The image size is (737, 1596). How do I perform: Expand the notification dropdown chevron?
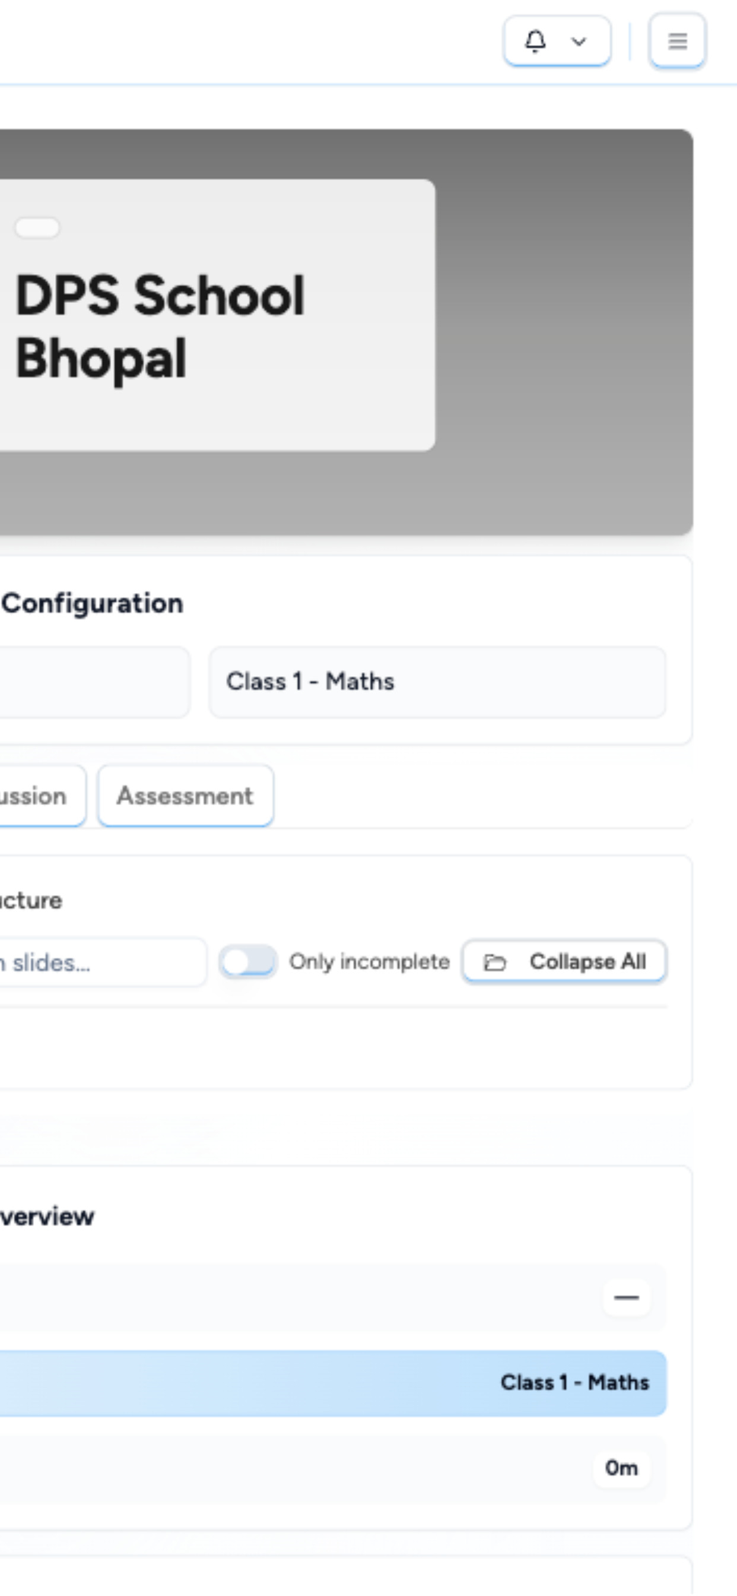tap(579, 42)
